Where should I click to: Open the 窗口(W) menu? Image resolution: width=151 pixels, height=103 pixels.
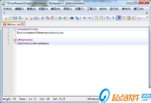click(x=139, y=9)
